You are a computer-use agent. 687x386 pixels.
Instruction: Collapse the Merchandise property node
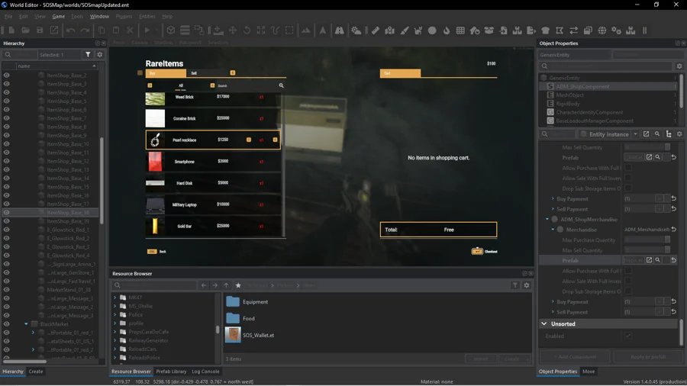(x=553, y=230)
